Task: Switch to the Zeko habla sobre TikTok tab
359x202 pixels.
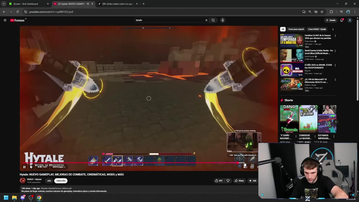Action: [x=117, y=4]
